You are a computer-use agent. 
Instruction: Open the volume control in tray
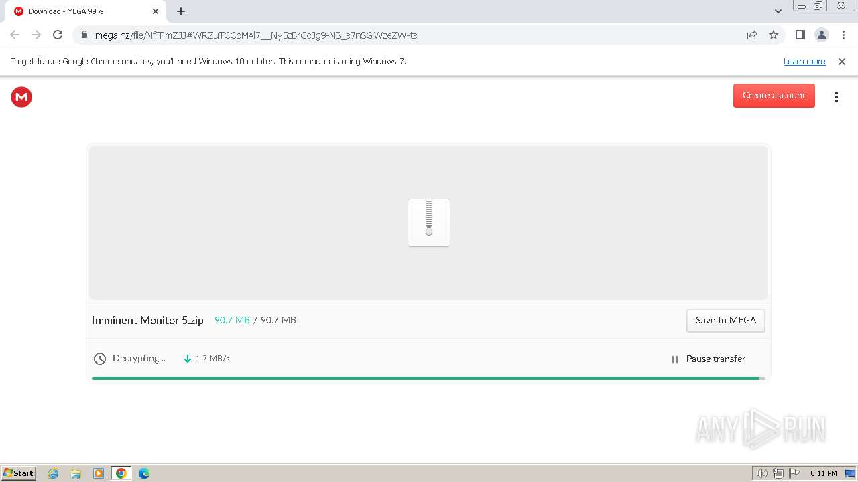(761, 473)
